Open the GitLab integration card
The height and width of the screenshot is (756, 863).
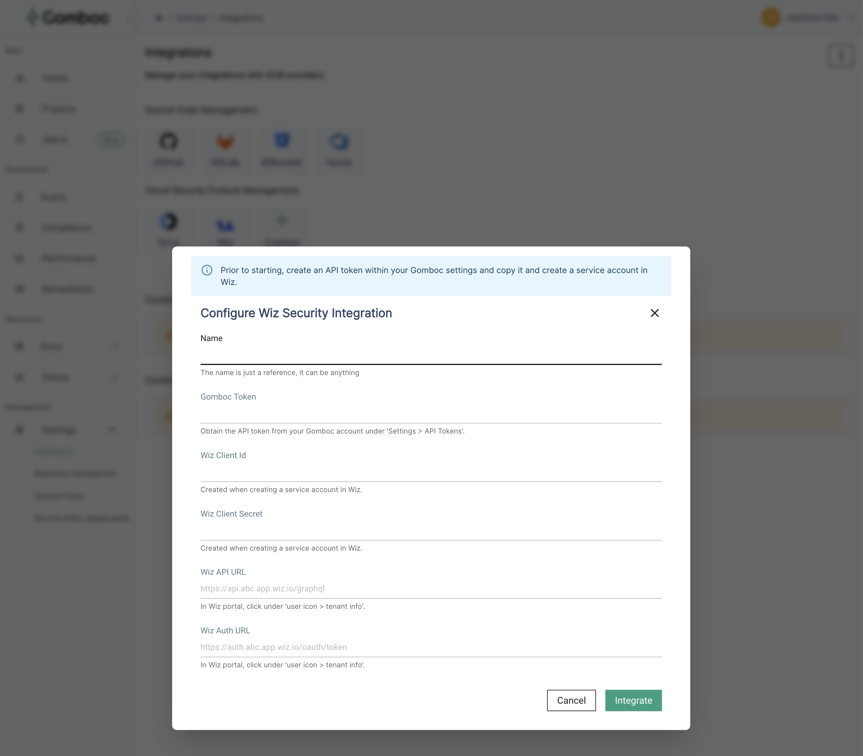(225, 151)
